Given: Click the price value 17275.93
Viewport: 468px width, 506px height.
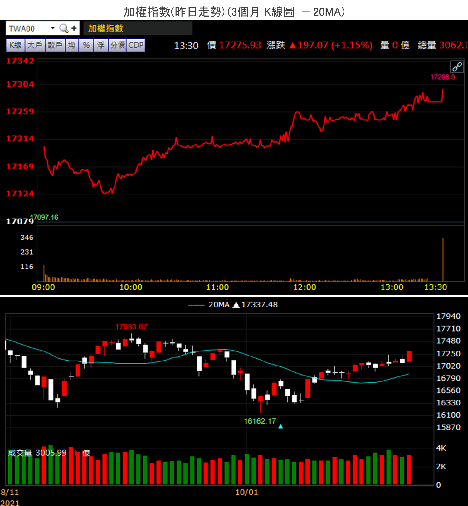Looking at the screenshot, I should point(240,45).
